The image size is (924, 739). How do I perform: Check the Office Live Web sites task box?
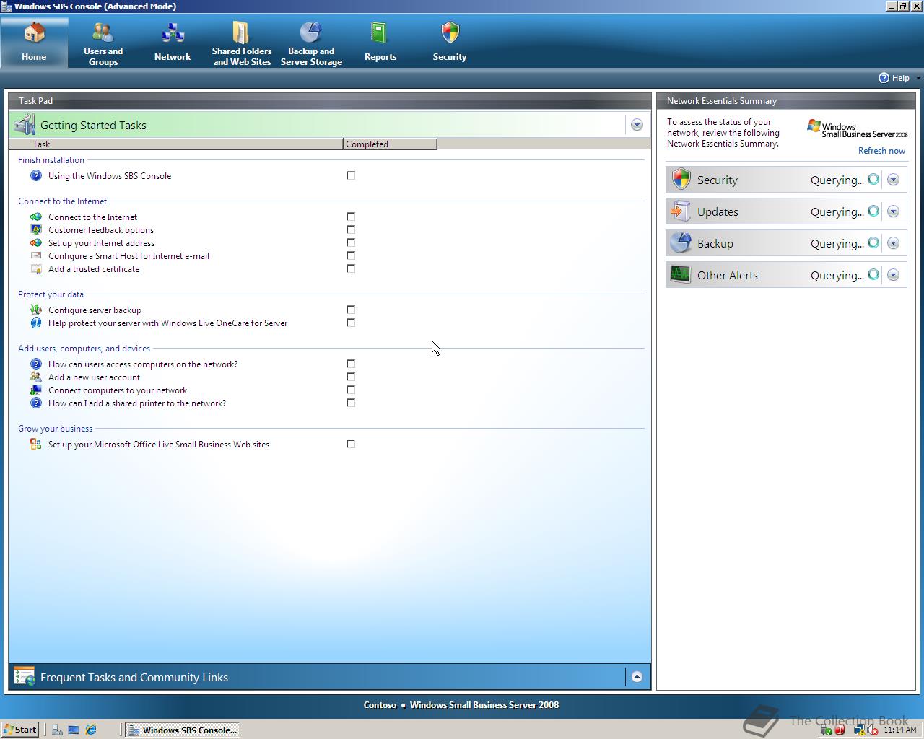click(x=351, y=444)
